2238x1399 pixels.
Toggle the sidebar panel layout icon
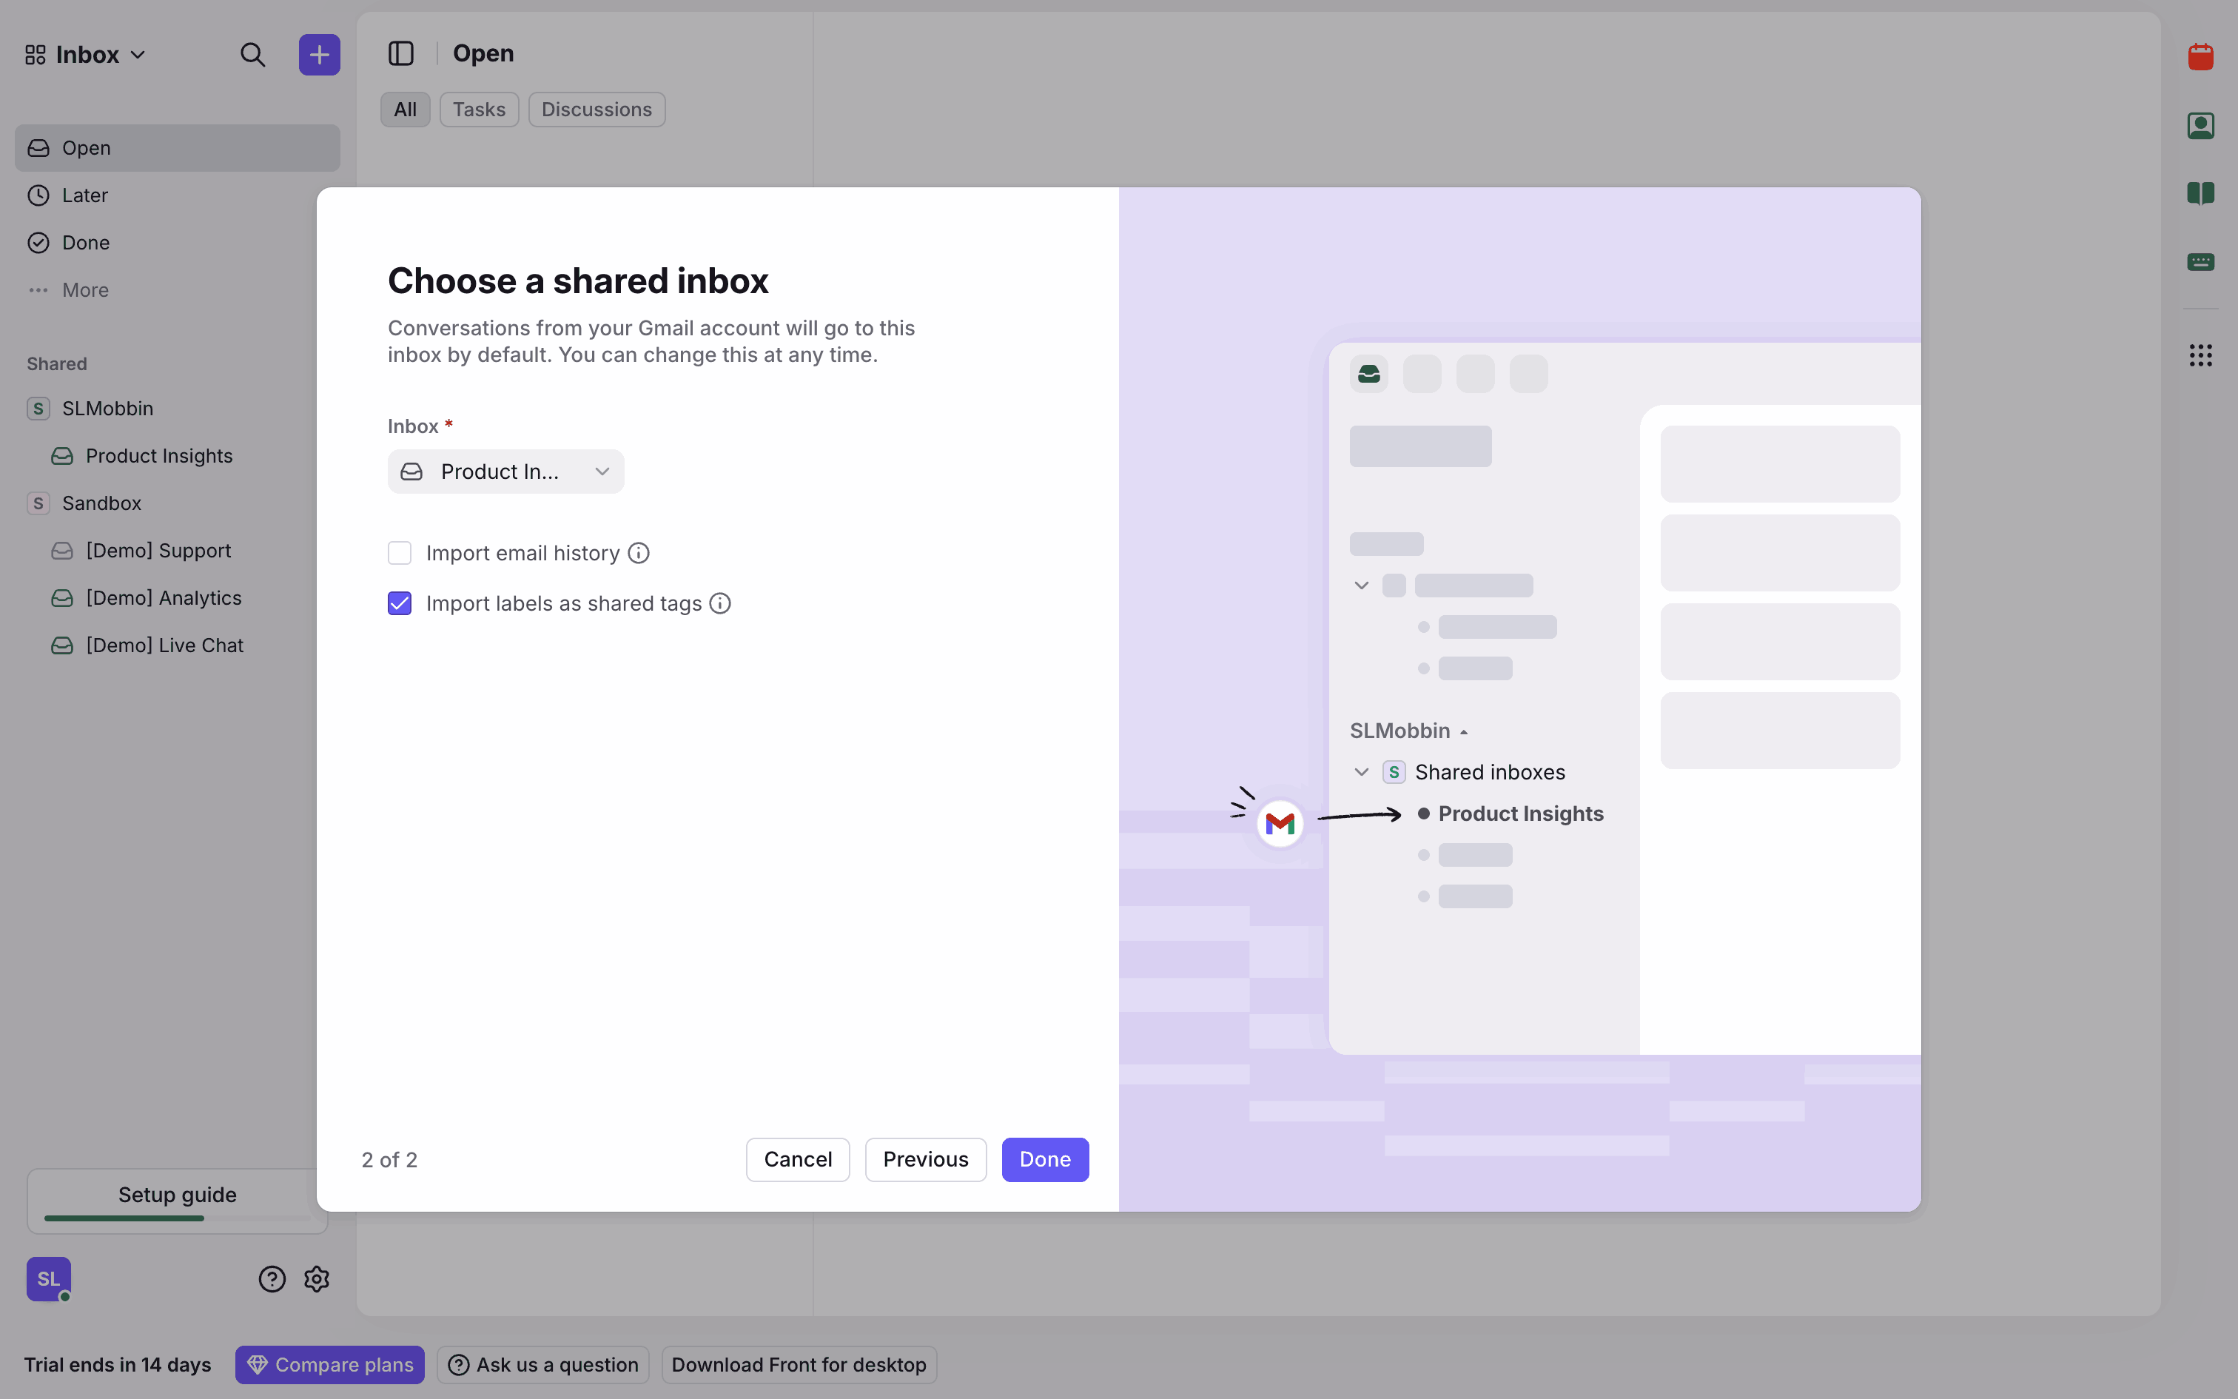pos(400,53)
